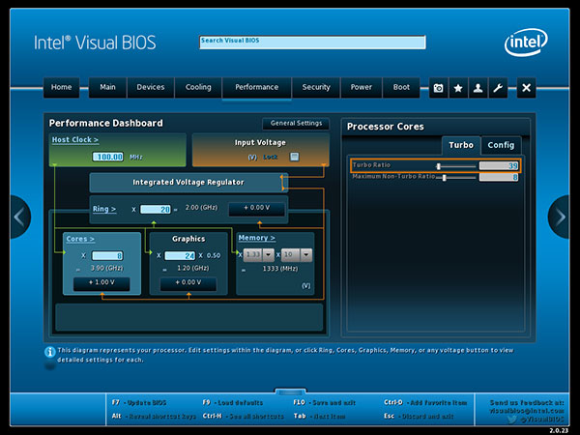Click the Maximum Non-Turbo Ratio value field
The image size is (580, 435).
(x=499, y=177)
